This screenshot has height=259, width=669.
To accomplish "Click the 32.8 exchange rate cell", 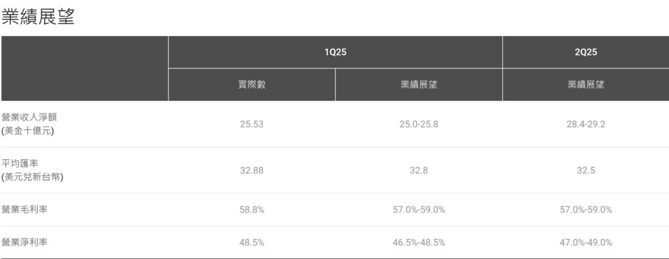I will pos(419,170).
